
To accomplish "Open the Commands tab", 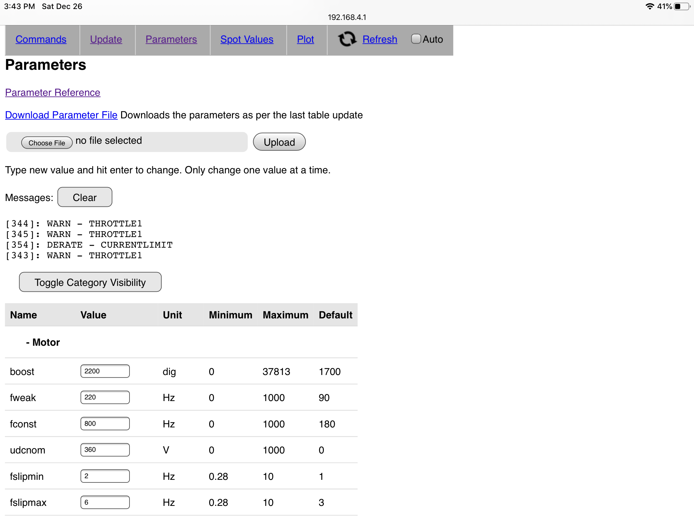I will (41, 39).
